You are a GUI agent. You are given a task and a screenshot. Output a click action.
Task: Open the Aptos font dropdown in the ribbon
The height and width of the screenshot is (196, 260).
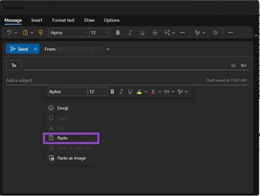coord(69,32)
